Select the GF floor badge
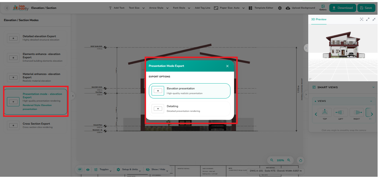 [80, 169]
